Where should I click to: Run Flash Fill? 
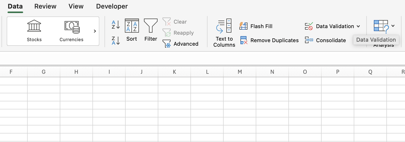(256, 26)
